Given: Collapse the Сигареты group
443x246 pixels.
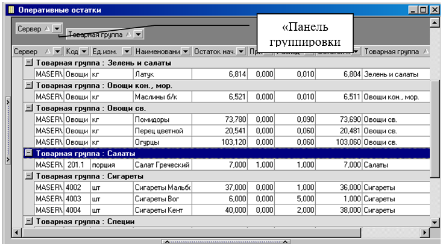Looking at the screenshot, I should (x=29, y=176).
